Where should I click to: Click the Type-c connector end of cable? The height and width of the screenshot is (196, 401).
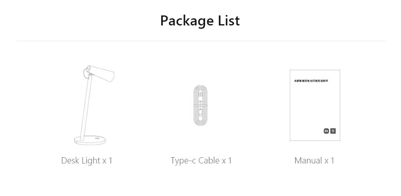tap(200, 113)
